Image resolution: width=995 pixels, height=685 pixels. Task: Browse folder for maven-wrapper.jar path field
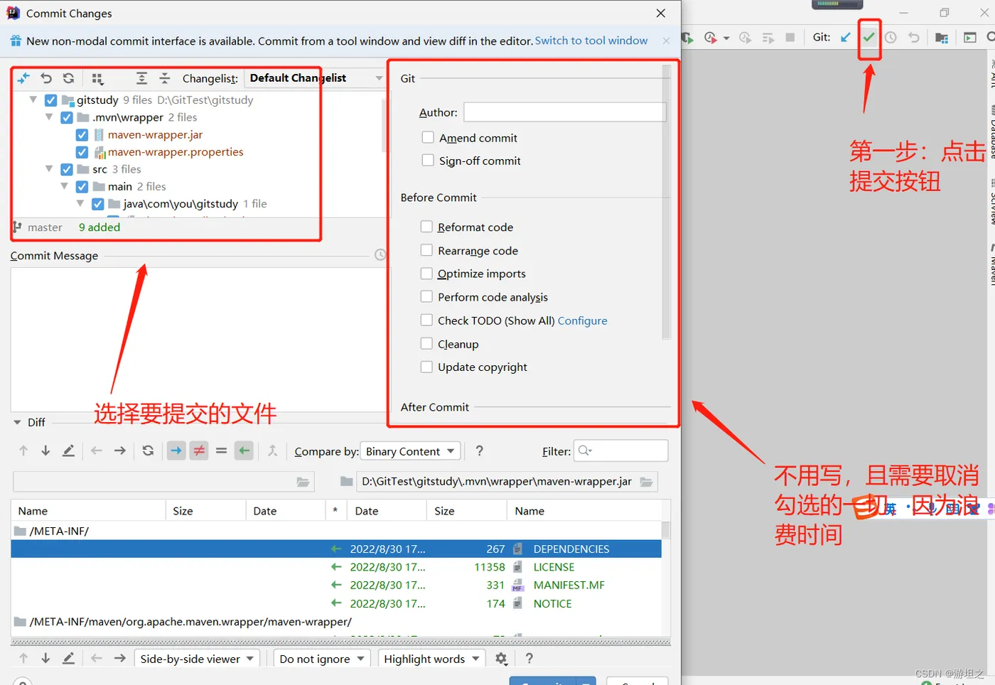646,482
